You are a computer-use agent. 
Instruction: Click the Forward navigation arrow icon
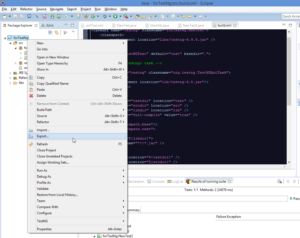(200, 16)
